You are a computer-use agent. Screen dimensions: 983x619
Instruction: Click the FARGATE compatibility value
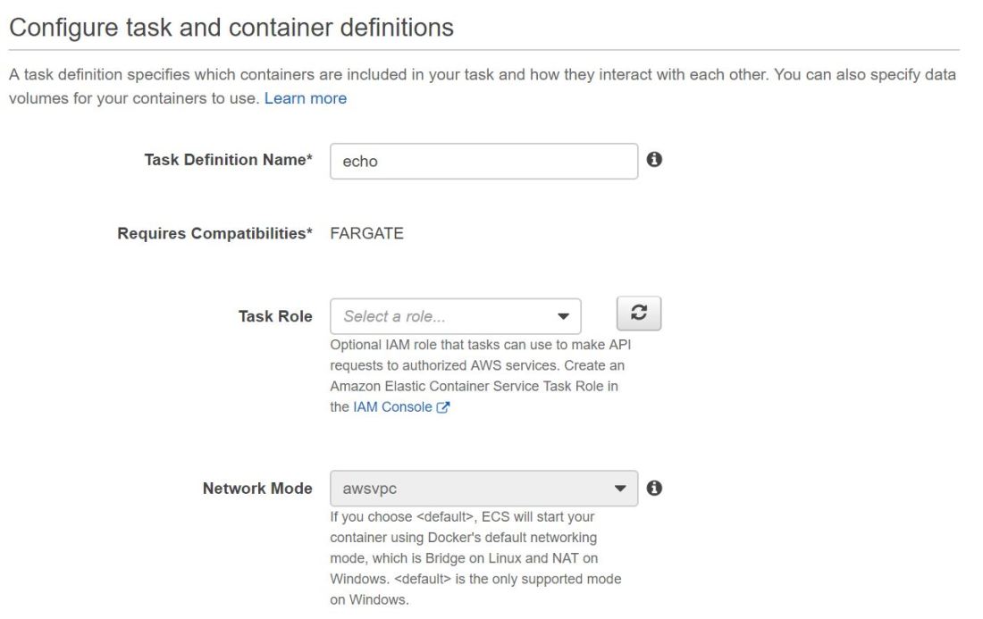click(x=369, y=232)
